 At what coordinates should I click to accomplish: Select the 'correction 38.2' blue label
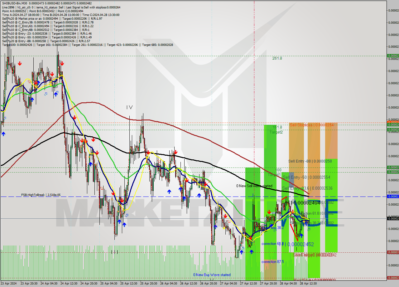[272, 228]
